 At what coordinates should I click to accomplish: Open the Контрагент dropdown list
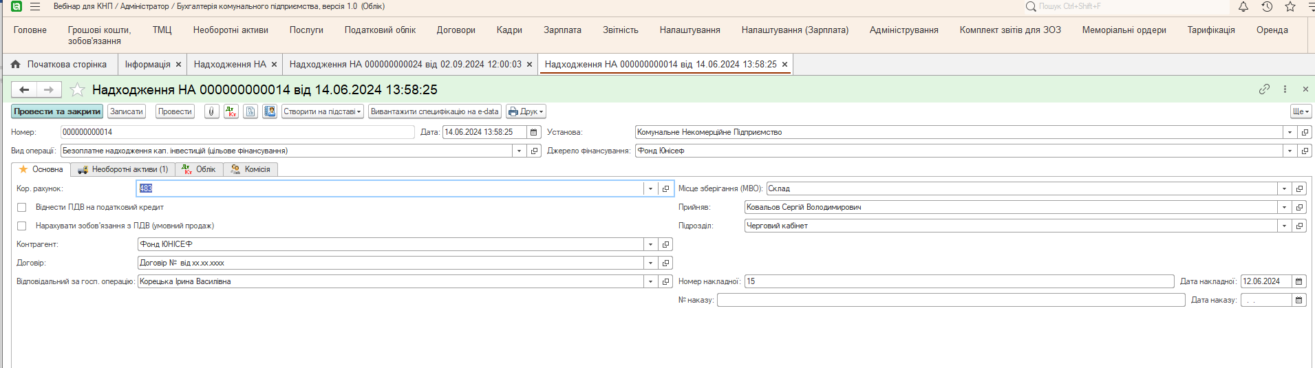650,244
